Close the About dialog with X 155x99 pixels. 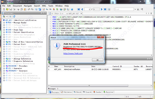(100, 37)
